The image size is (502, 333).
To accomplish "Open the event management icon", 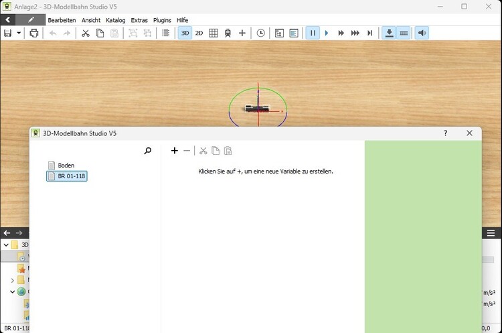I will pos(279,33).
